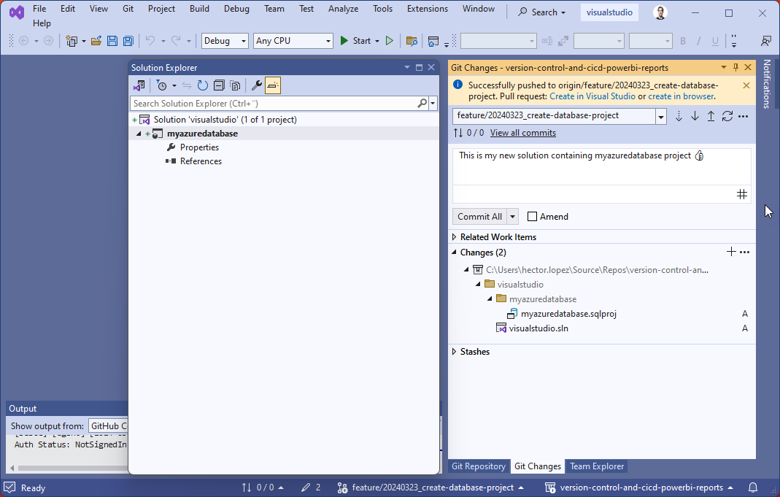Push changes using the up-arrow icon
The image size is (780, 497).
click(x=711, y=116)
